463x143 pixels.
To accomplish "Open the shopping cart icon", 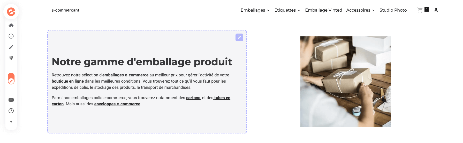I will click(x=420, y=10).
